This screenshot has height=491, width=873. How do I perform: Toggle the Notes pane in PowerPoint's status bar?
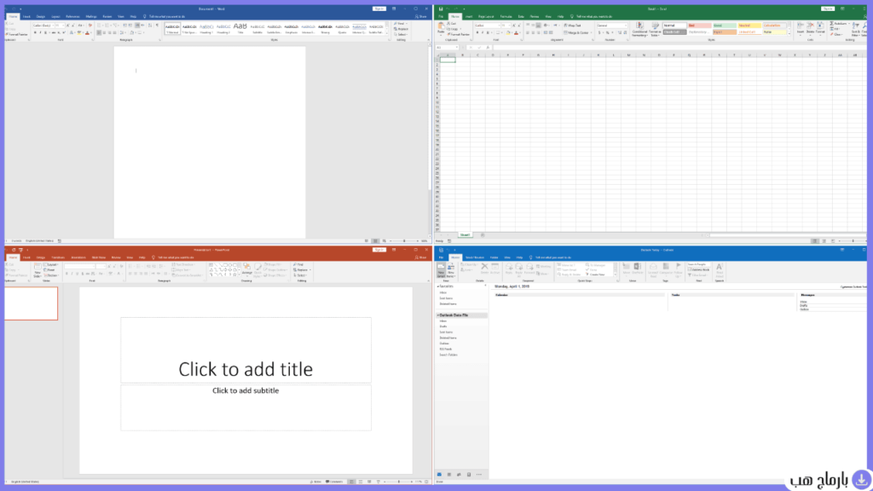[x=315, y=482]
